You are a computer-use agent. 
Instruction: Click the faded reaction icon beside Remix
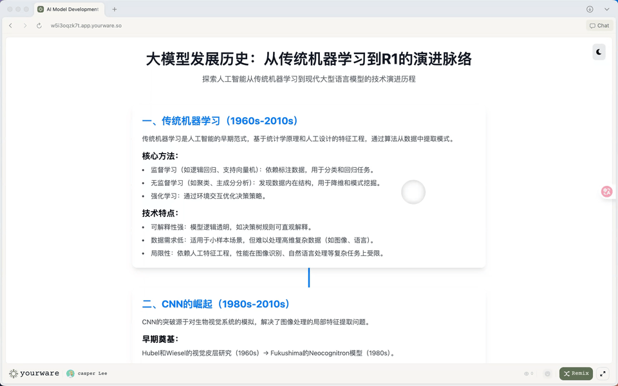[x=547, y=373]
